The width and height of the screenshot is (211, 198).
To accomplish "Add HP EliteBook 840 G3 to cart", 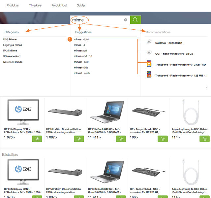I will pos(121,139).
